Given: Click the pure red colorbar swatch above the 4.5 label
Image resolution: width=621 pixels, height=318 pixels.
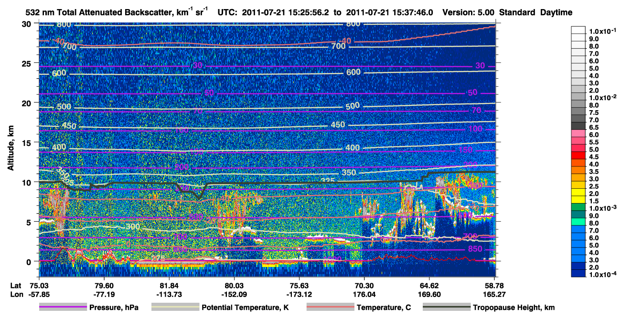Looking at the screenshot, I should click(x=578, y=154).
